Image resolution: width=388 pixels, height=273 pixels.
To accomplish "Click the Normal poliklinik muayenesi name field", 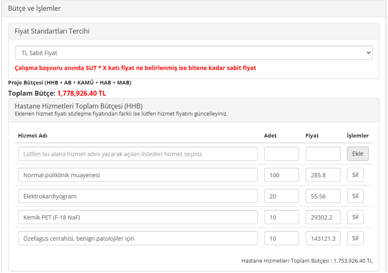I will click(138, 175).
